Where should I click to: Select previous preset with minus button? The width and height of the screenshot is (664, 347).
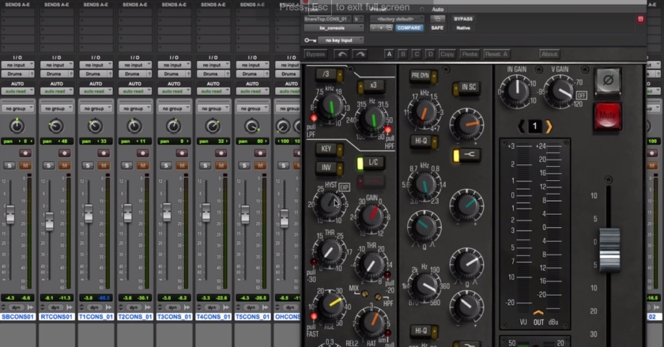click(373, 28)
